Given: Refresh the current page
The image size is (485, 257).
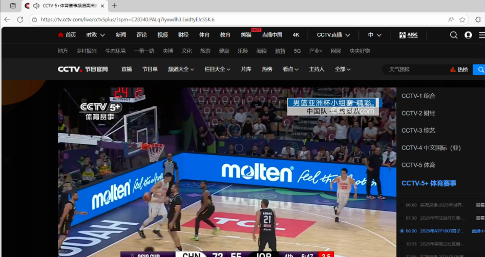Looking at the screenshot, I should pyautogui.click(x=20, y=19).
